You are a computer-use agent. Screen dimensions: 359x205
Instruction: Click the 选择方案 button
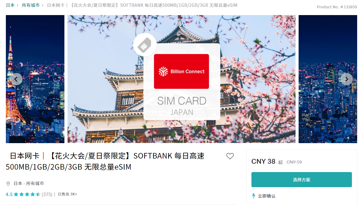(x=302, y=179)
